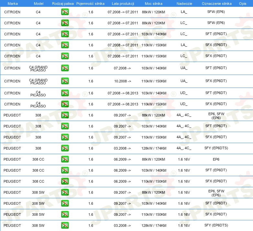The width and height of the screenshot is (253, 231).
Task: Click fuel icon in Peugeot 308 103kW 4A_ row
Action: click(x=65, y=126)
